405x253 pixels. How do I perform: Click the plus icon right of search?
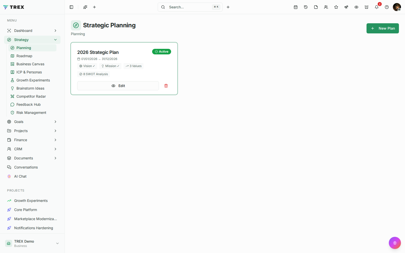point(228,7)
